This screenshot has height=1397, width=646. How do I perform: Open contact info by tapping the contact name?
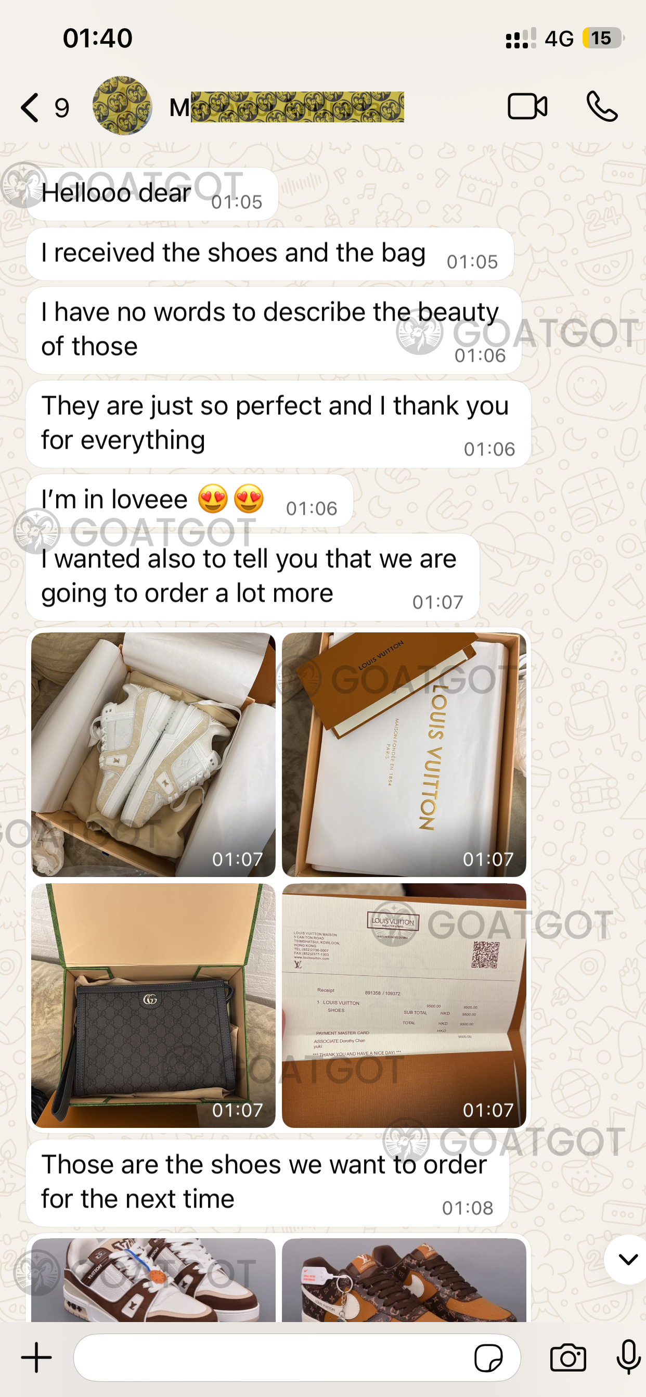(286, 107)
